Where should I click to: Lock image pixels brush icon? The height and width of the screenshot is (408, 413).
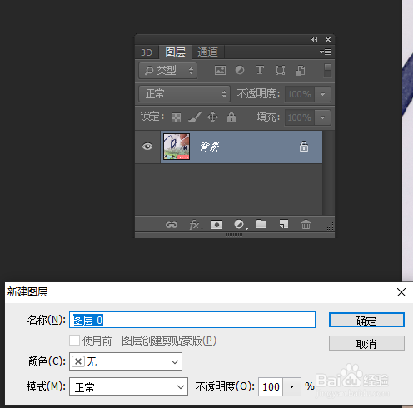point(195,117)
